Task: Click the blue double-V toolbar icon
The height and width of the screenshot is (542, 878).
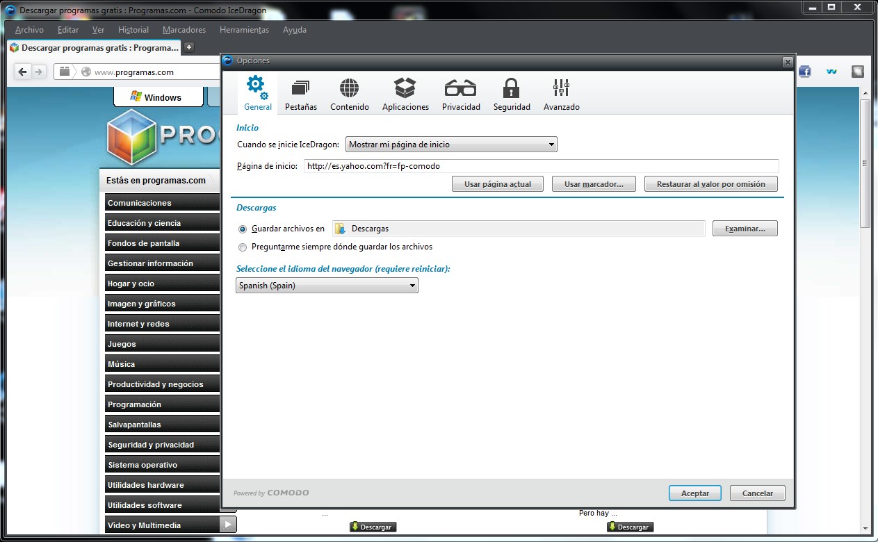Action: point(831,72)
